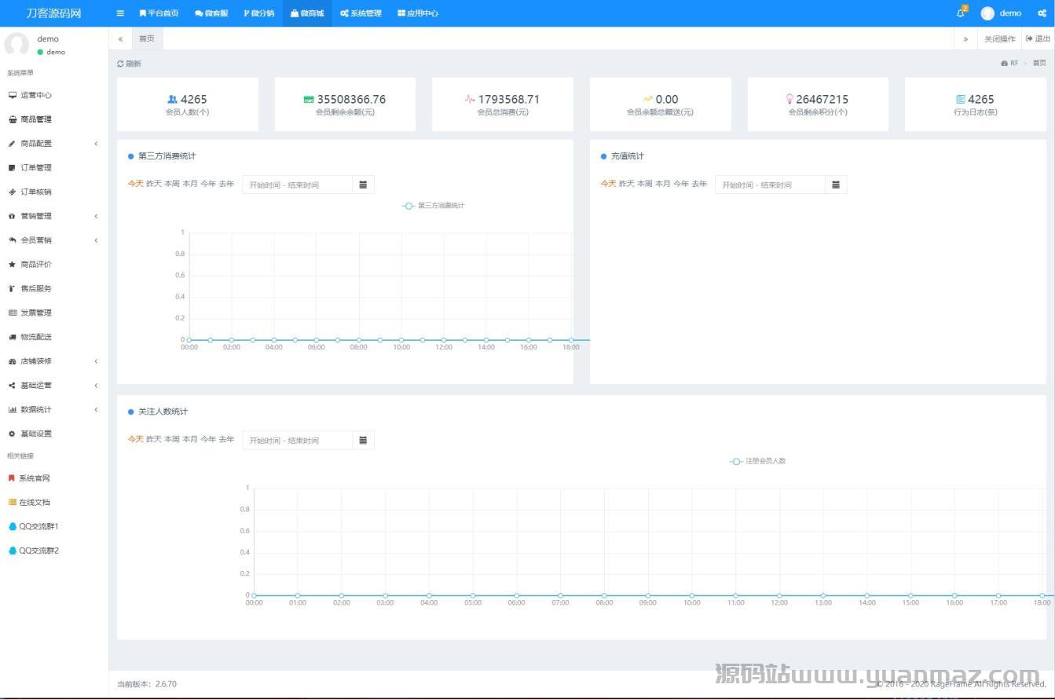
Task: Click the hamburger menu toggle icon
Action: tap(120, 13)
